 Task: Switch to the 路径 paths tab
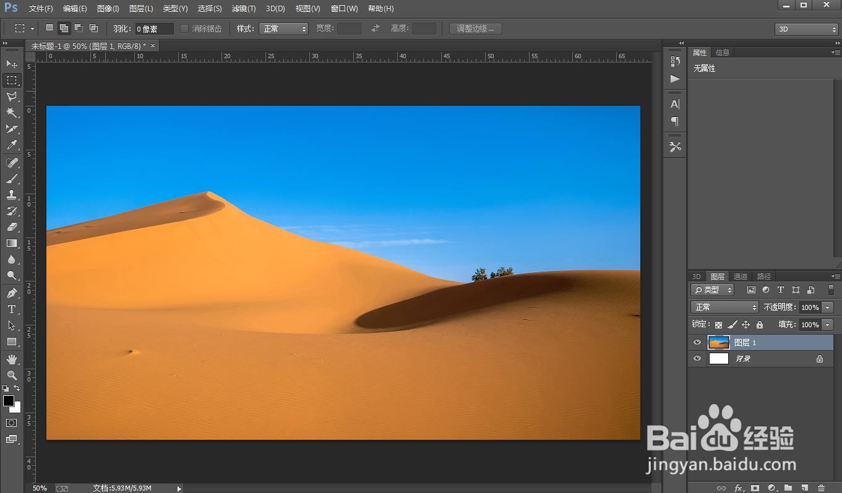point(764,277)
